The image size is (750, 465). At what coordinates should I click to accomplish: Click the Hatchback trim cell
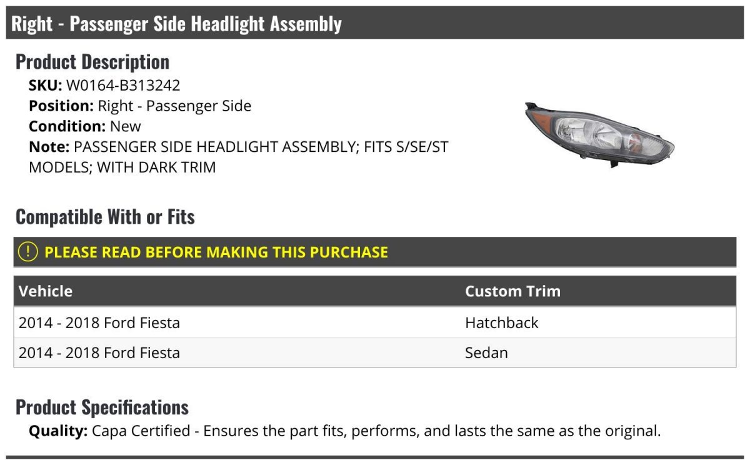pos(501,322)
